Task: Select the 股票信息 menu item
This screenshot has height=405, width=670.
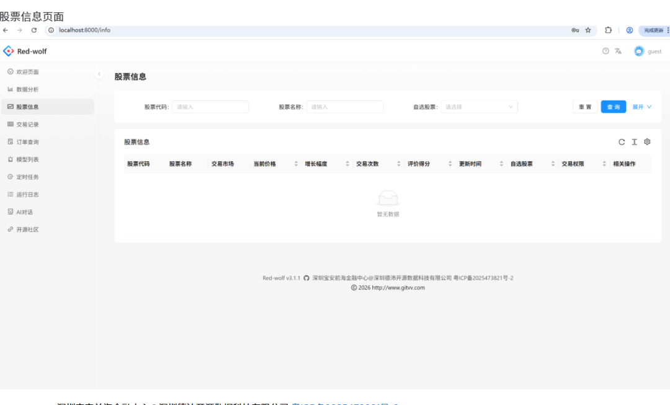Action: point(48,107)
